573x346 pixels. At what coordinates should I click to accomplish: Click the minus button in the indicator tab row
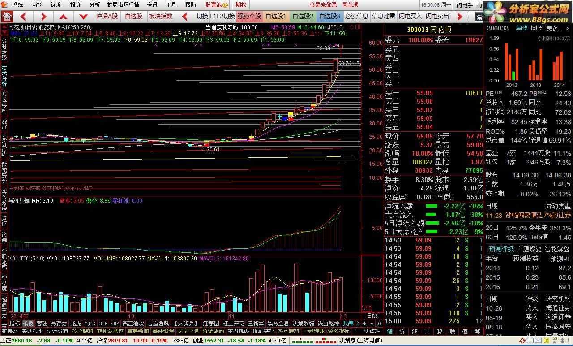click(372, 323)
